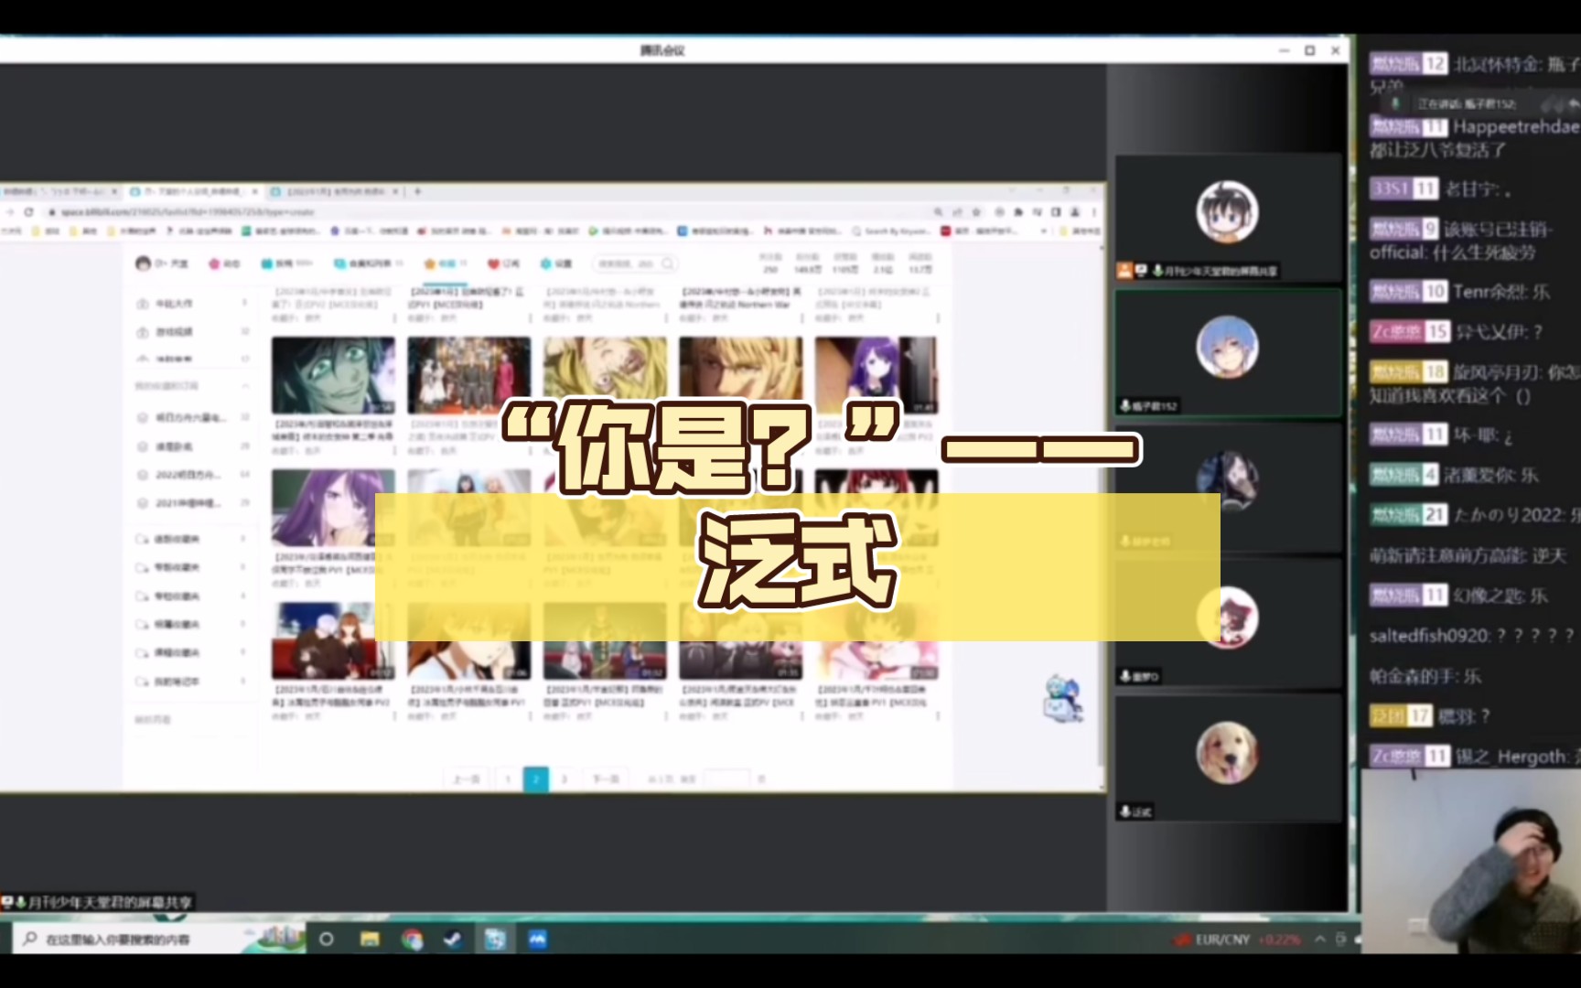Go to page 1 of favorites
This screenshot has width=1581, height=988.
coord(508,779)
